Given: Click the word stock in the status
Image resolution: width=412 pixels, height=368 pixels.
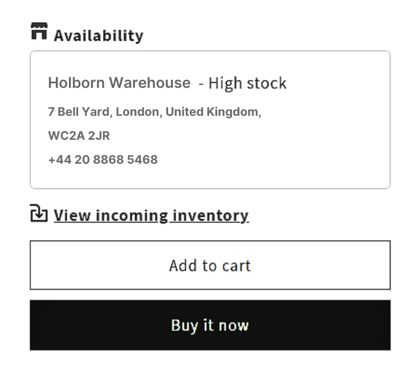Looking at the screenshot, I should [x=267, y=83].
